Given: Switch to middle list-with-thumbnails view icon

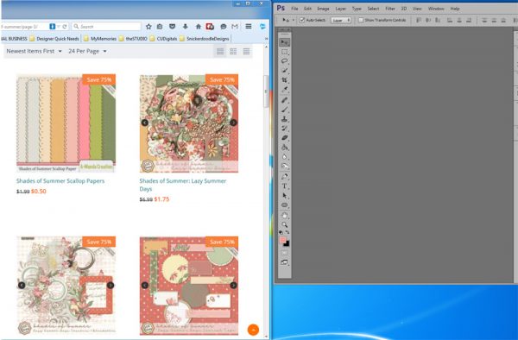Looking at the screenshot, I should click(233, 52).
